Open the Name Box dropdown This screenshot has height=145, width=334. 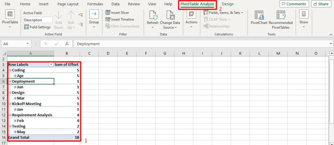pos(27,44)
